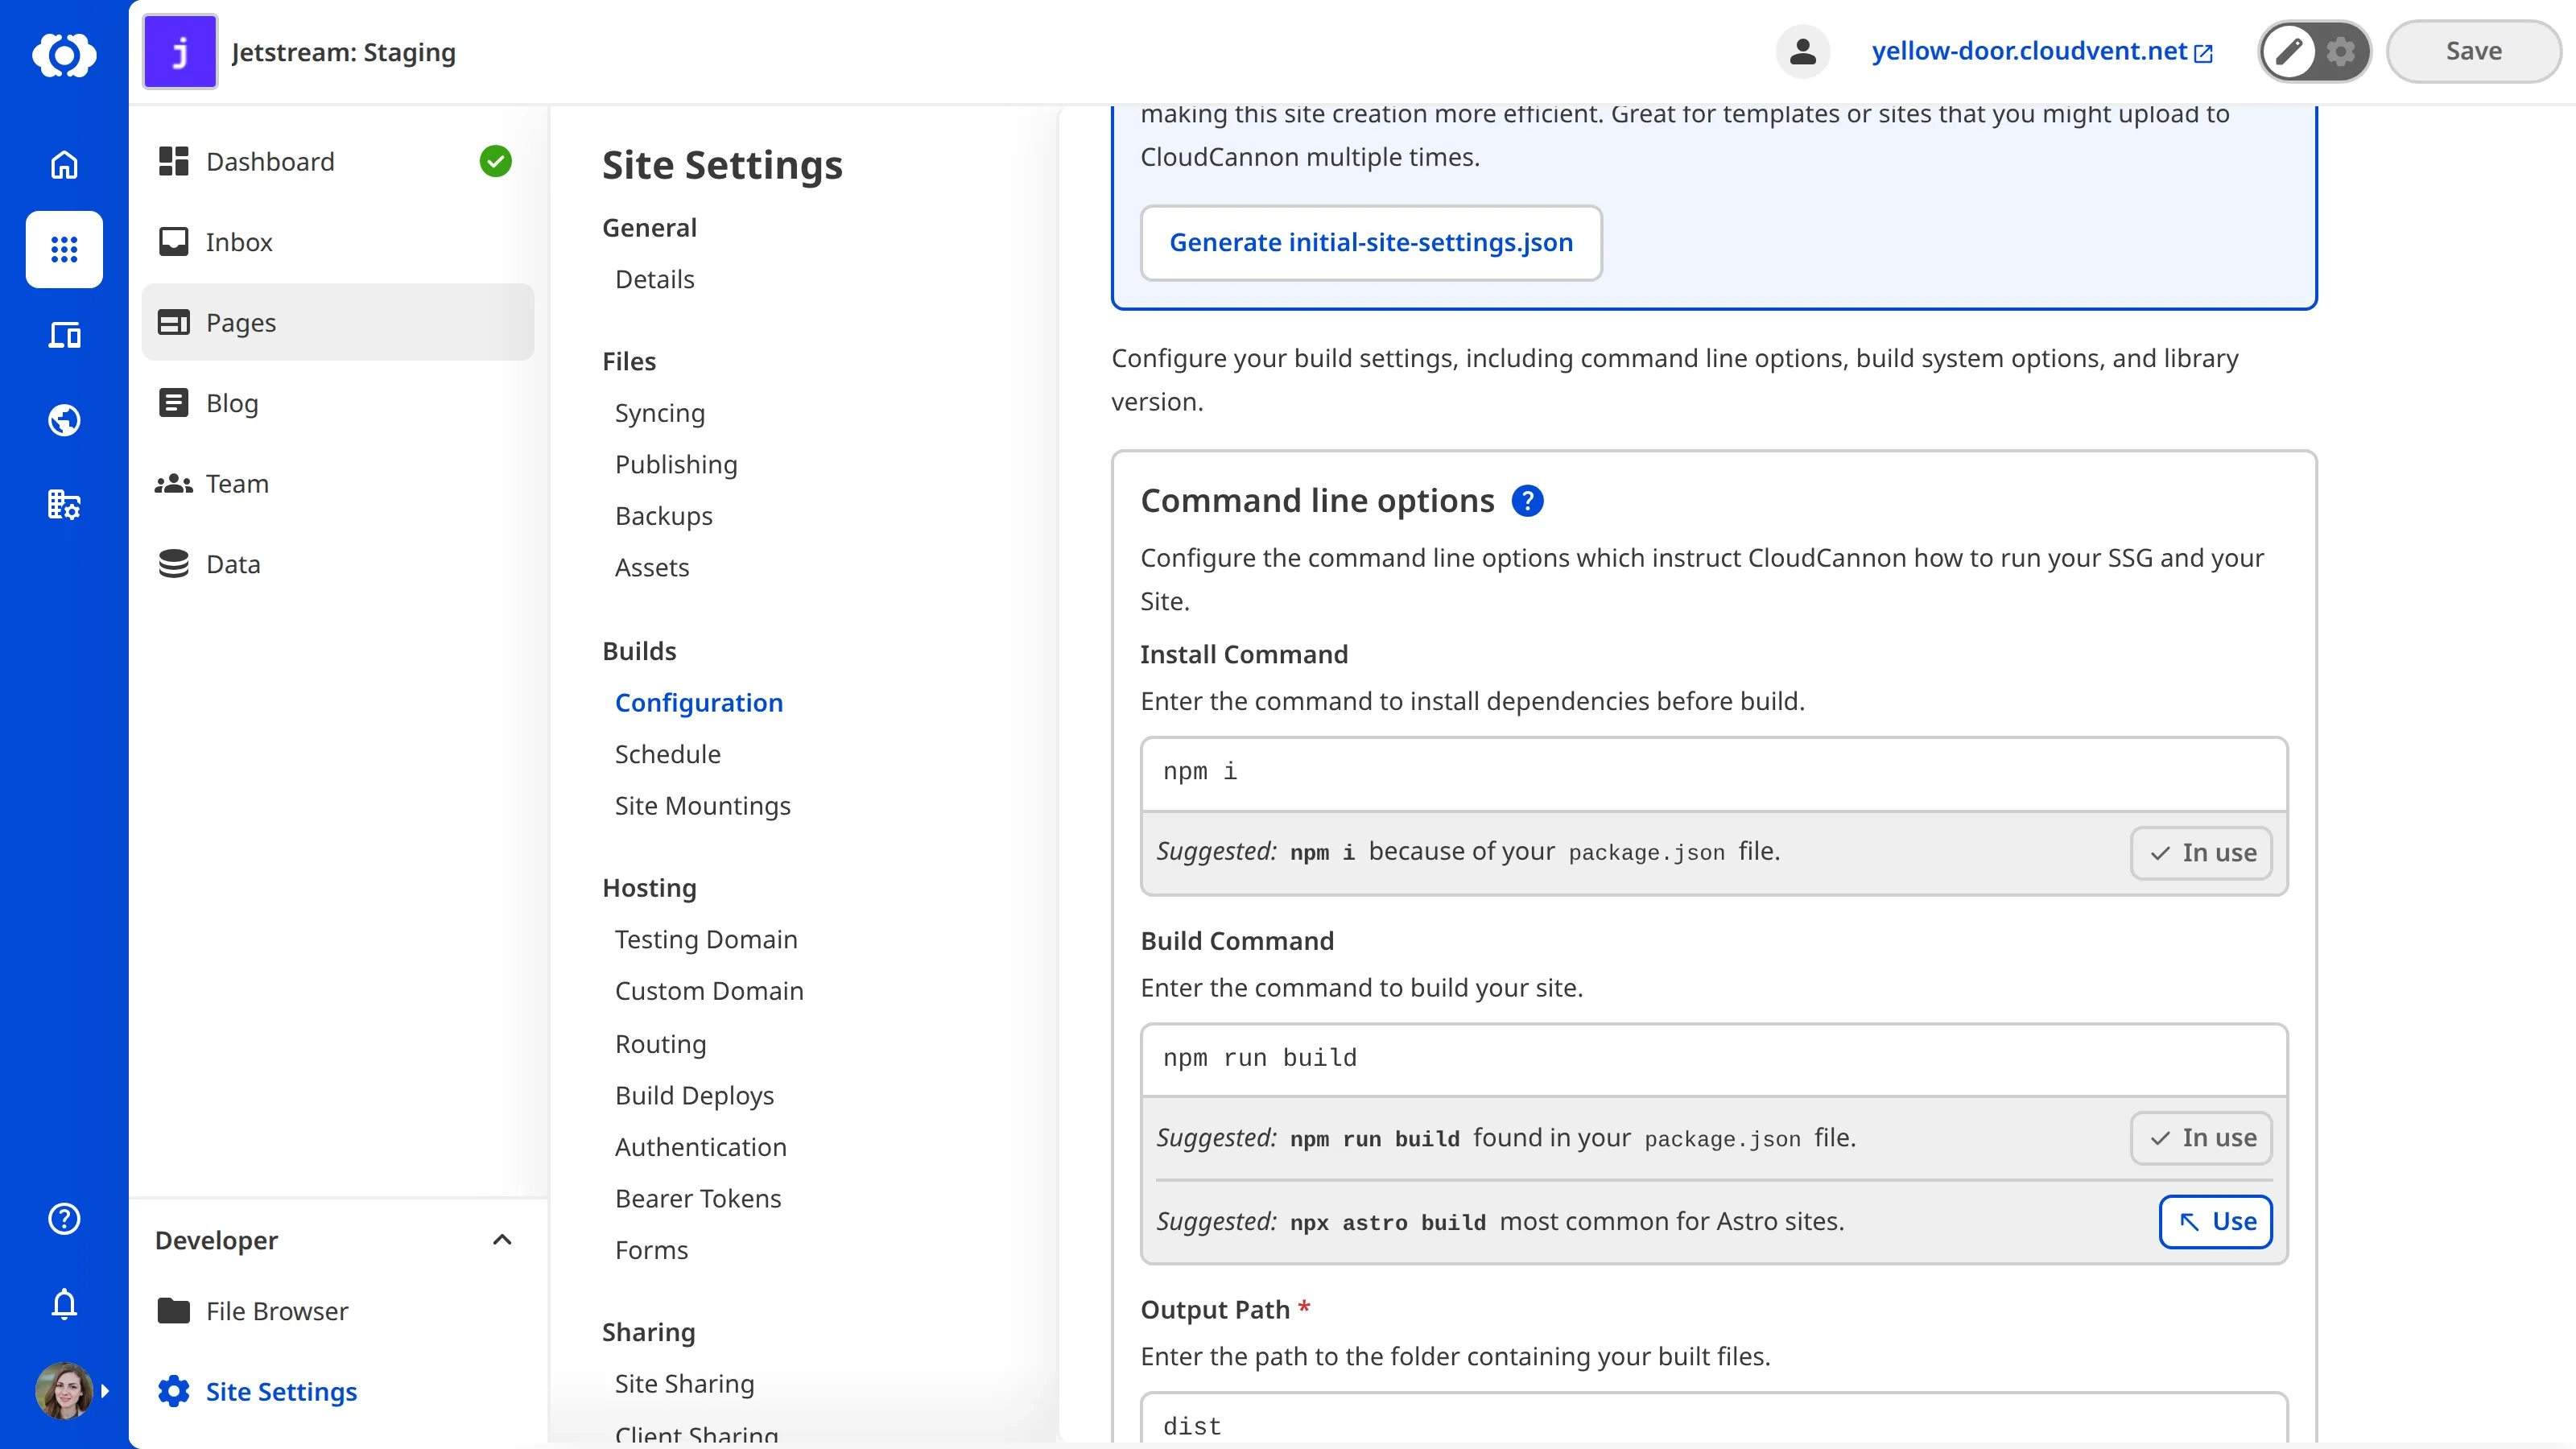Click Use for npx astro build suggestion

(x=2215, y=1221)
